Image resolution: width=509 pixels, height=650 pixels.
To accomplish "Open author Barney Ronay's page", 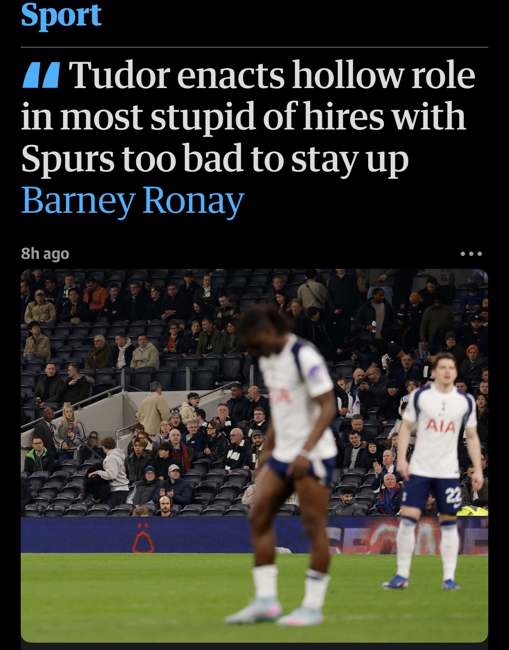I will pos(133,200).
